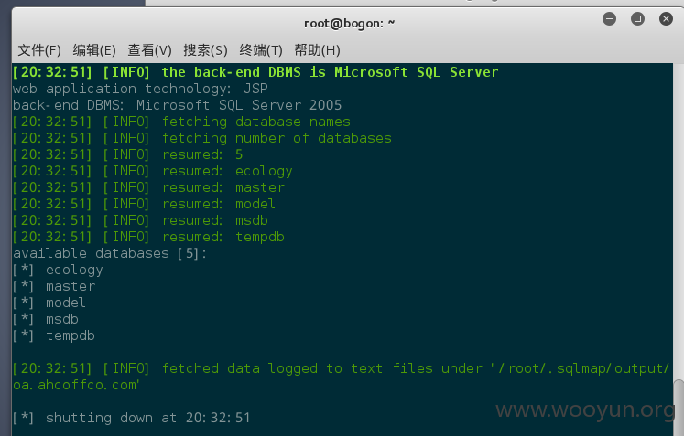The height and width of the screenshot is (436, 684).
Task: Close the root@bogon terminal window
Action: (x=666, y=18)
